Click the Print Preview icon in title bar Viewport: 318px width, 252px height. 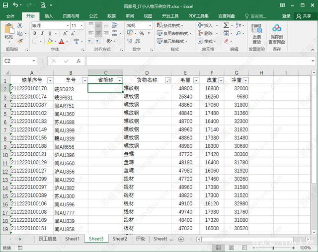43,5
